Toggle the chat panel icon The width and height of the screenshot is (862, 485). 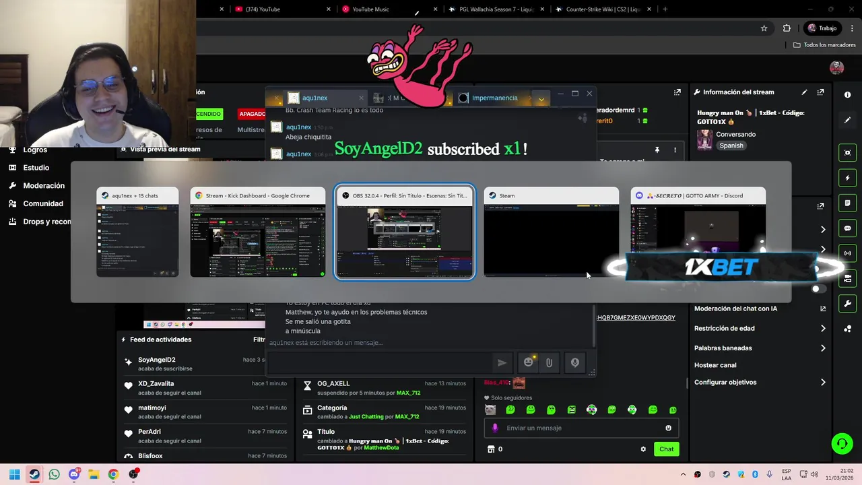pos(848,228)
